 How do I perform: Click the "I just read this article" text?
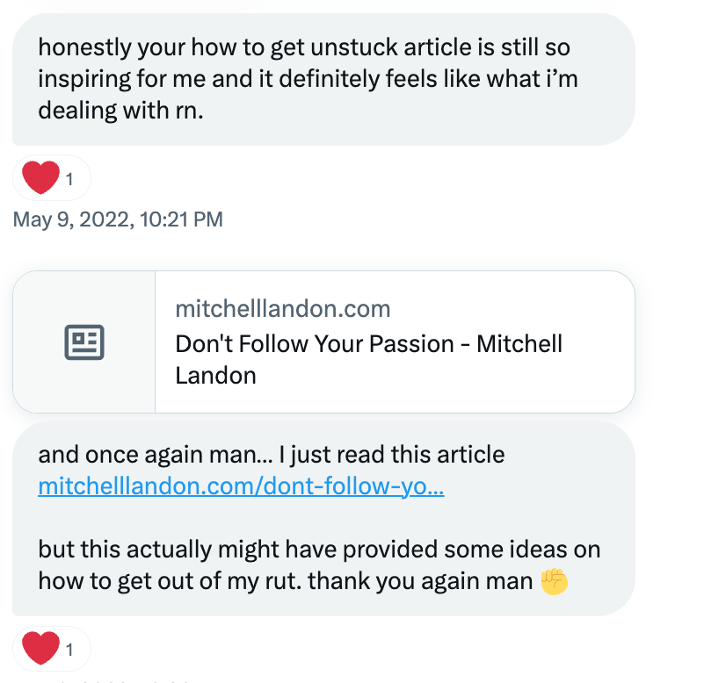(x=392, y=455)
